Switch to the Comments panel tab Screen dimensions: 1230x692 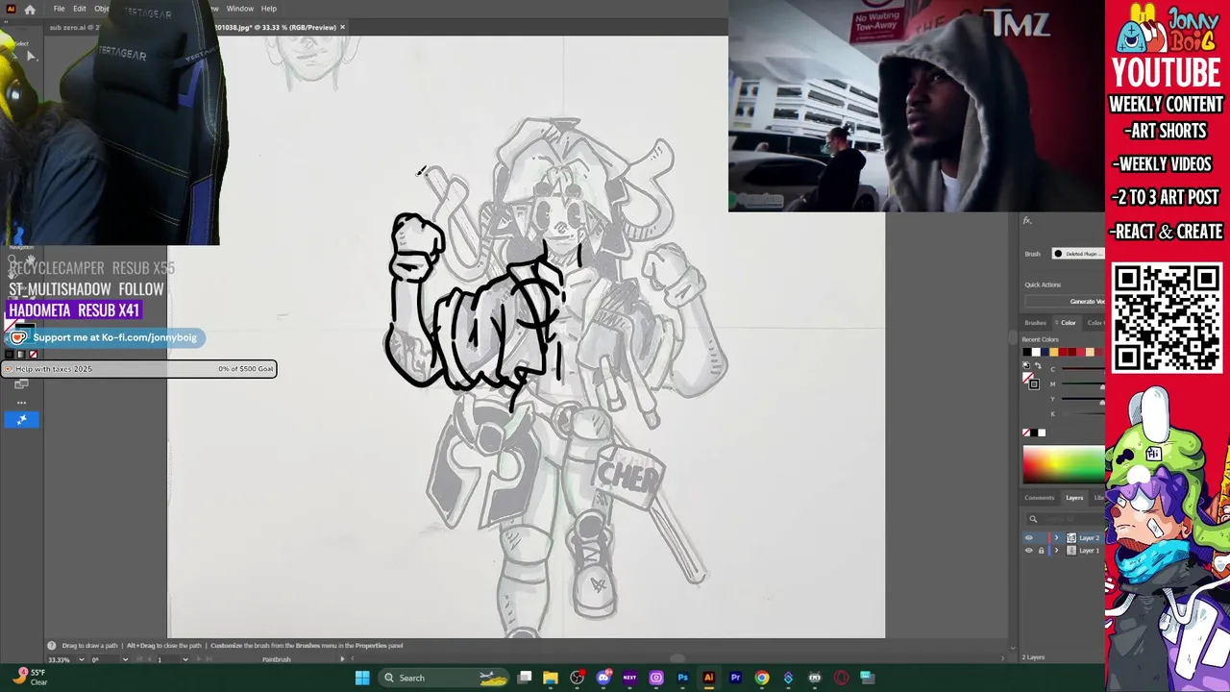(x=1039, y=498)
